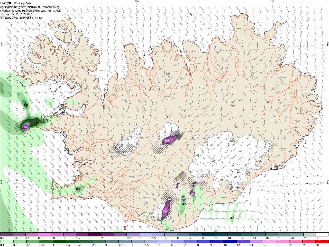Image resolution: width=329 pixels, height=247 pixels.
Task: Click the pale green 0.1 swatch in lower legend row
Action: pyautogui.click(x=7, y=242)
